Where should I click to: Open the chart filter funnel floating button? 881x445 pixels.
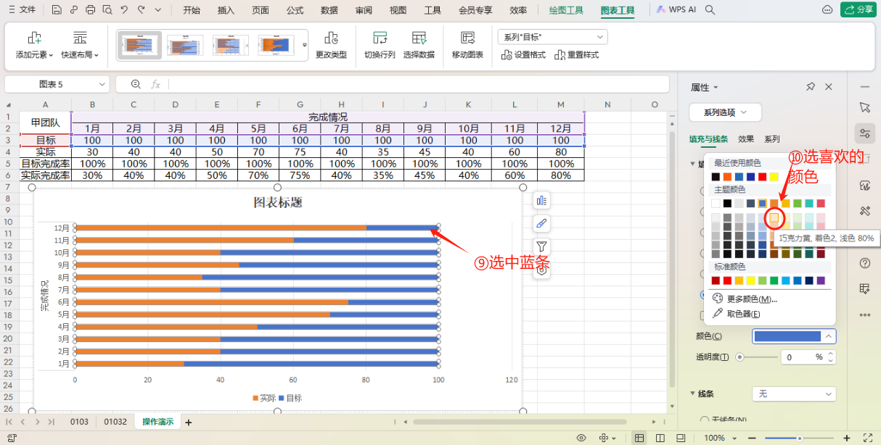(x=541, y=246)
